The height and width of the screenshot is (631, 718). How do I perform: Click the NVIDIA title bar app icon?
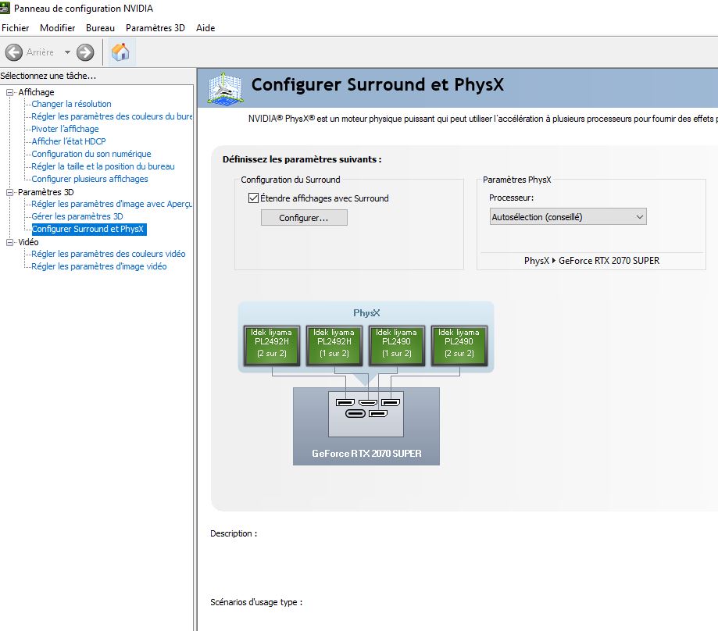[5, 8]
